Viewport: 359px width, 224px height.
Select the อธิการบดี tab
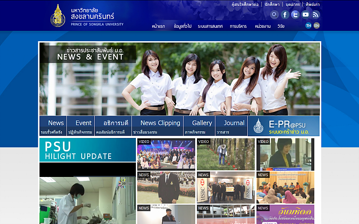113,126
